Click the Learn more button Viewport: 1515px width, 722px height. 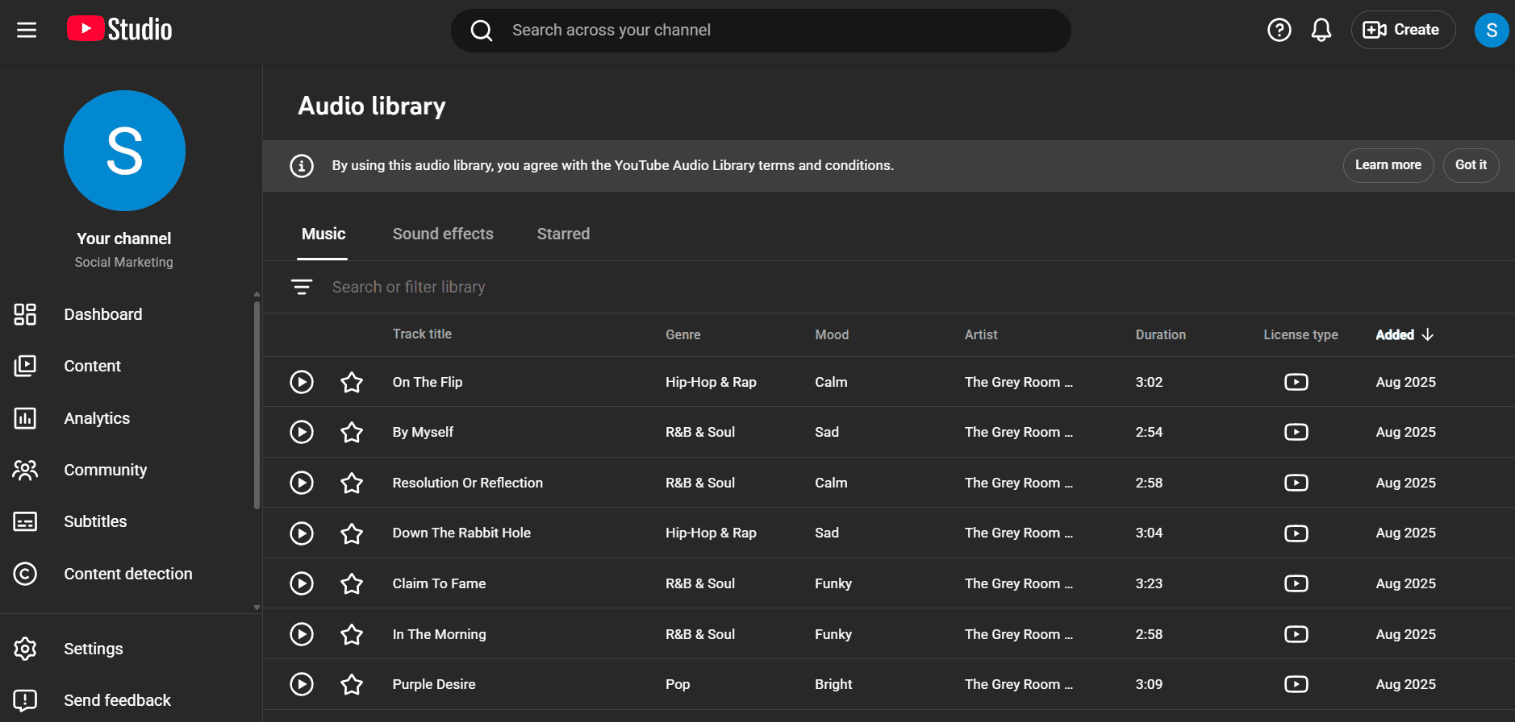1388,165
